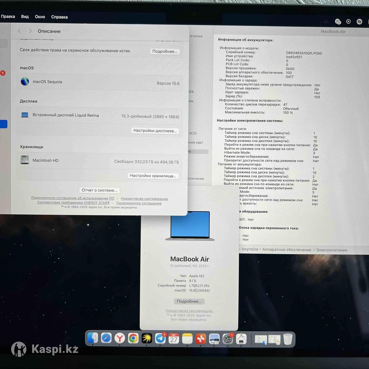Open the yellow starburst app in Dock
The height and width of the screenshot is (369, 369).
point(147,339)
